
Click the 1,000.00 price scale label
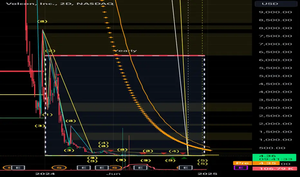(x=275, y=140)
